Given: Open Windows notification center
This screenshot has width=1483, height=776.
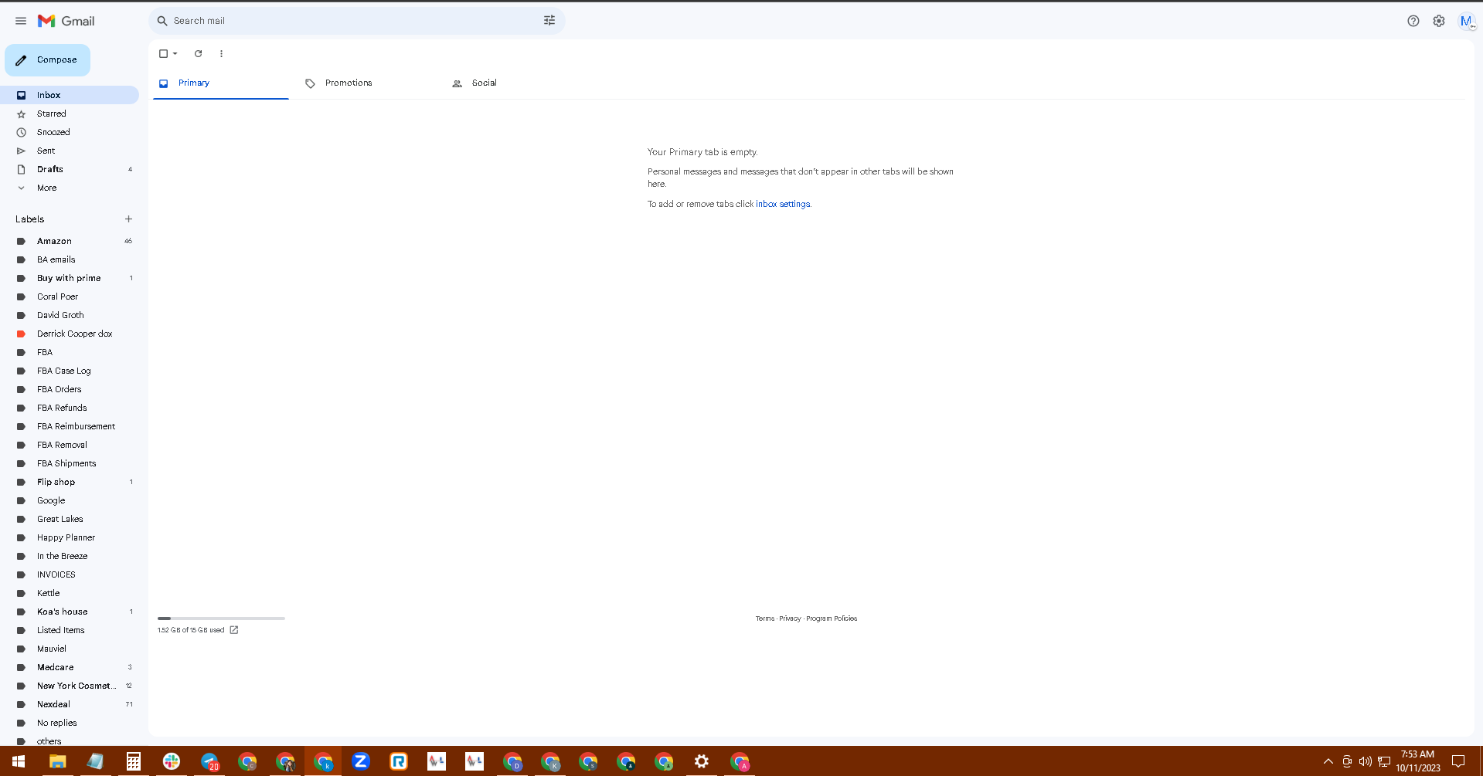Looking at the screenshot, I should coord(1458,761).
